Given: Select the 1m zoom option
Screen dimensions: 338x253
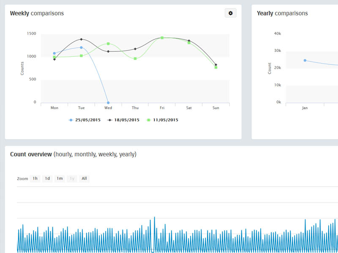Looking at the screenshot, I should coord(60,179).
